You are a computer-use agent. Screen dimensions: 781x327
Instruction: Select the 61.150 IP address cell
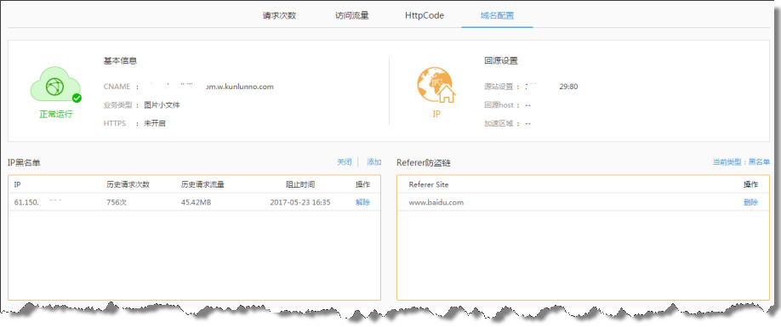pos(37,202)
